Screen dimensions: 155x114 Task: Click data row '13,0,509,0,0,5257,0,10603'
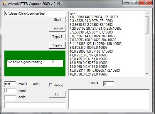point(88,63)
